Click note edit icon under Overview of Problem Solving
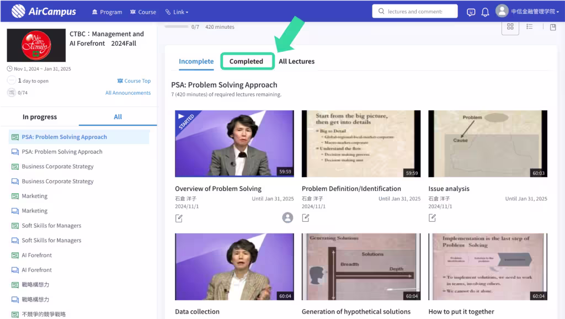This screenshot has height=319, width=565. 179,218
